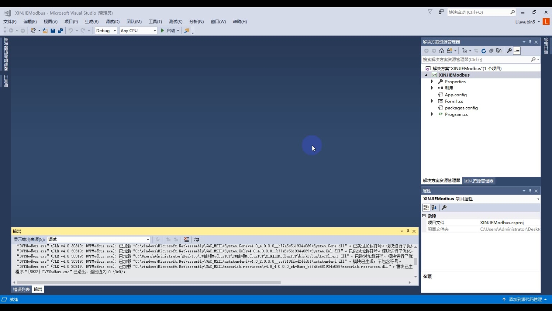The image size is (552, 311).
Task: Select the Properties wrench icon in Solution Explorer
Action: [x=509, y=51]
